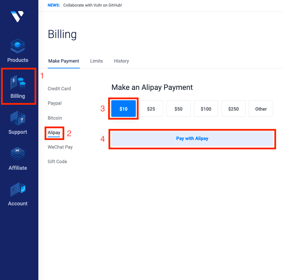
Task: Click the Billing sidebar label
Action: click(x=18, y=96)
